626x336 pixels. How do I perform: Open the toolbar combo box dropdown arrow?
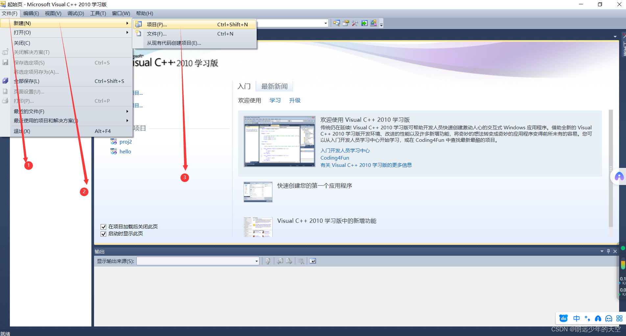tap(326, 23)
